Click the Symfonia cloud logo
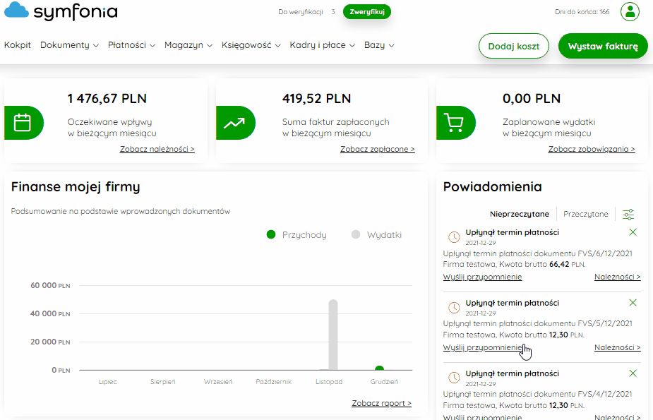Viewport: 653px width, 420px height. 17,11
